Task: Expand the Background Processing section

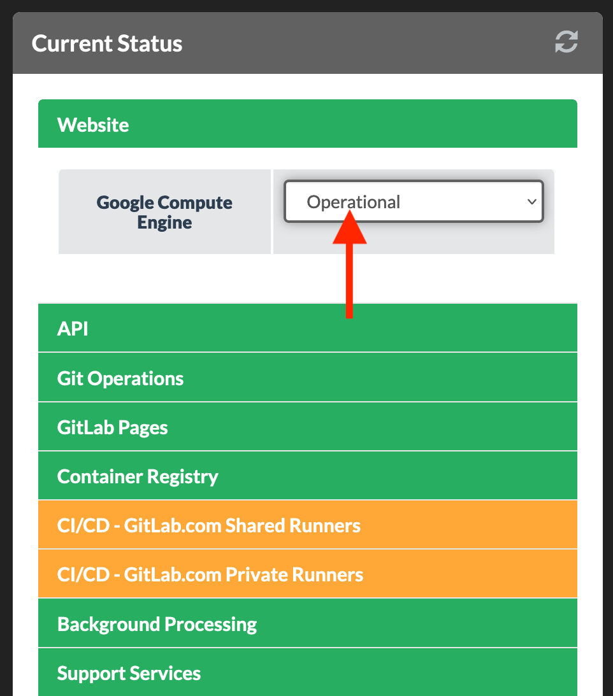Action: point(307,624)
